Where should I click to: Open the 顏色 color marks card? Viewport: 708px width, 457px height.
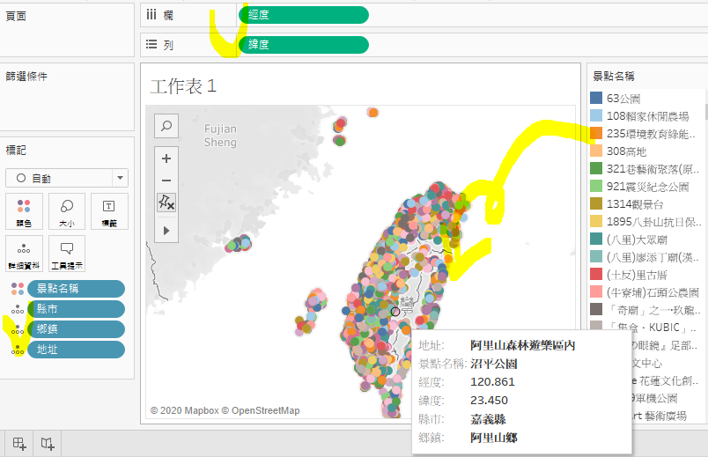tap(24, 211)
